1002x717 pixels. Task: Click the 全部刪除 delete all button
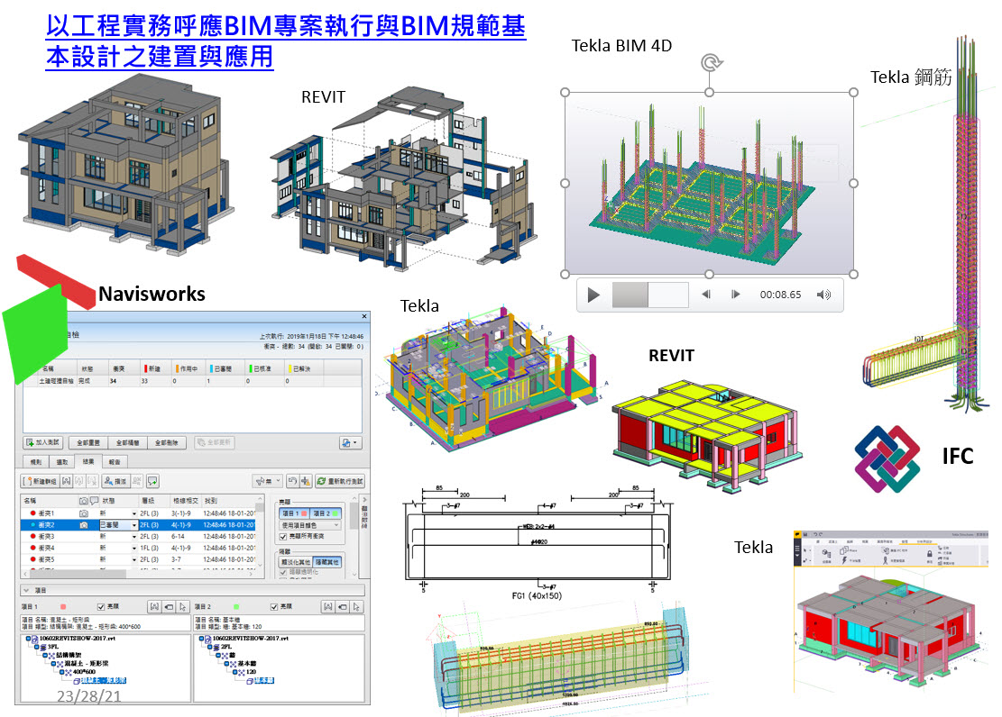[x=166, y=442]
